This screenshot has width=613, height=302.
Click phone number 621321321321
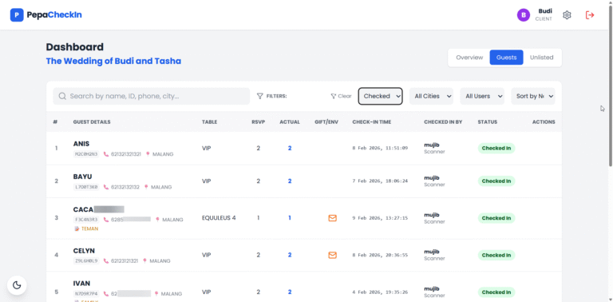point(126,154)
